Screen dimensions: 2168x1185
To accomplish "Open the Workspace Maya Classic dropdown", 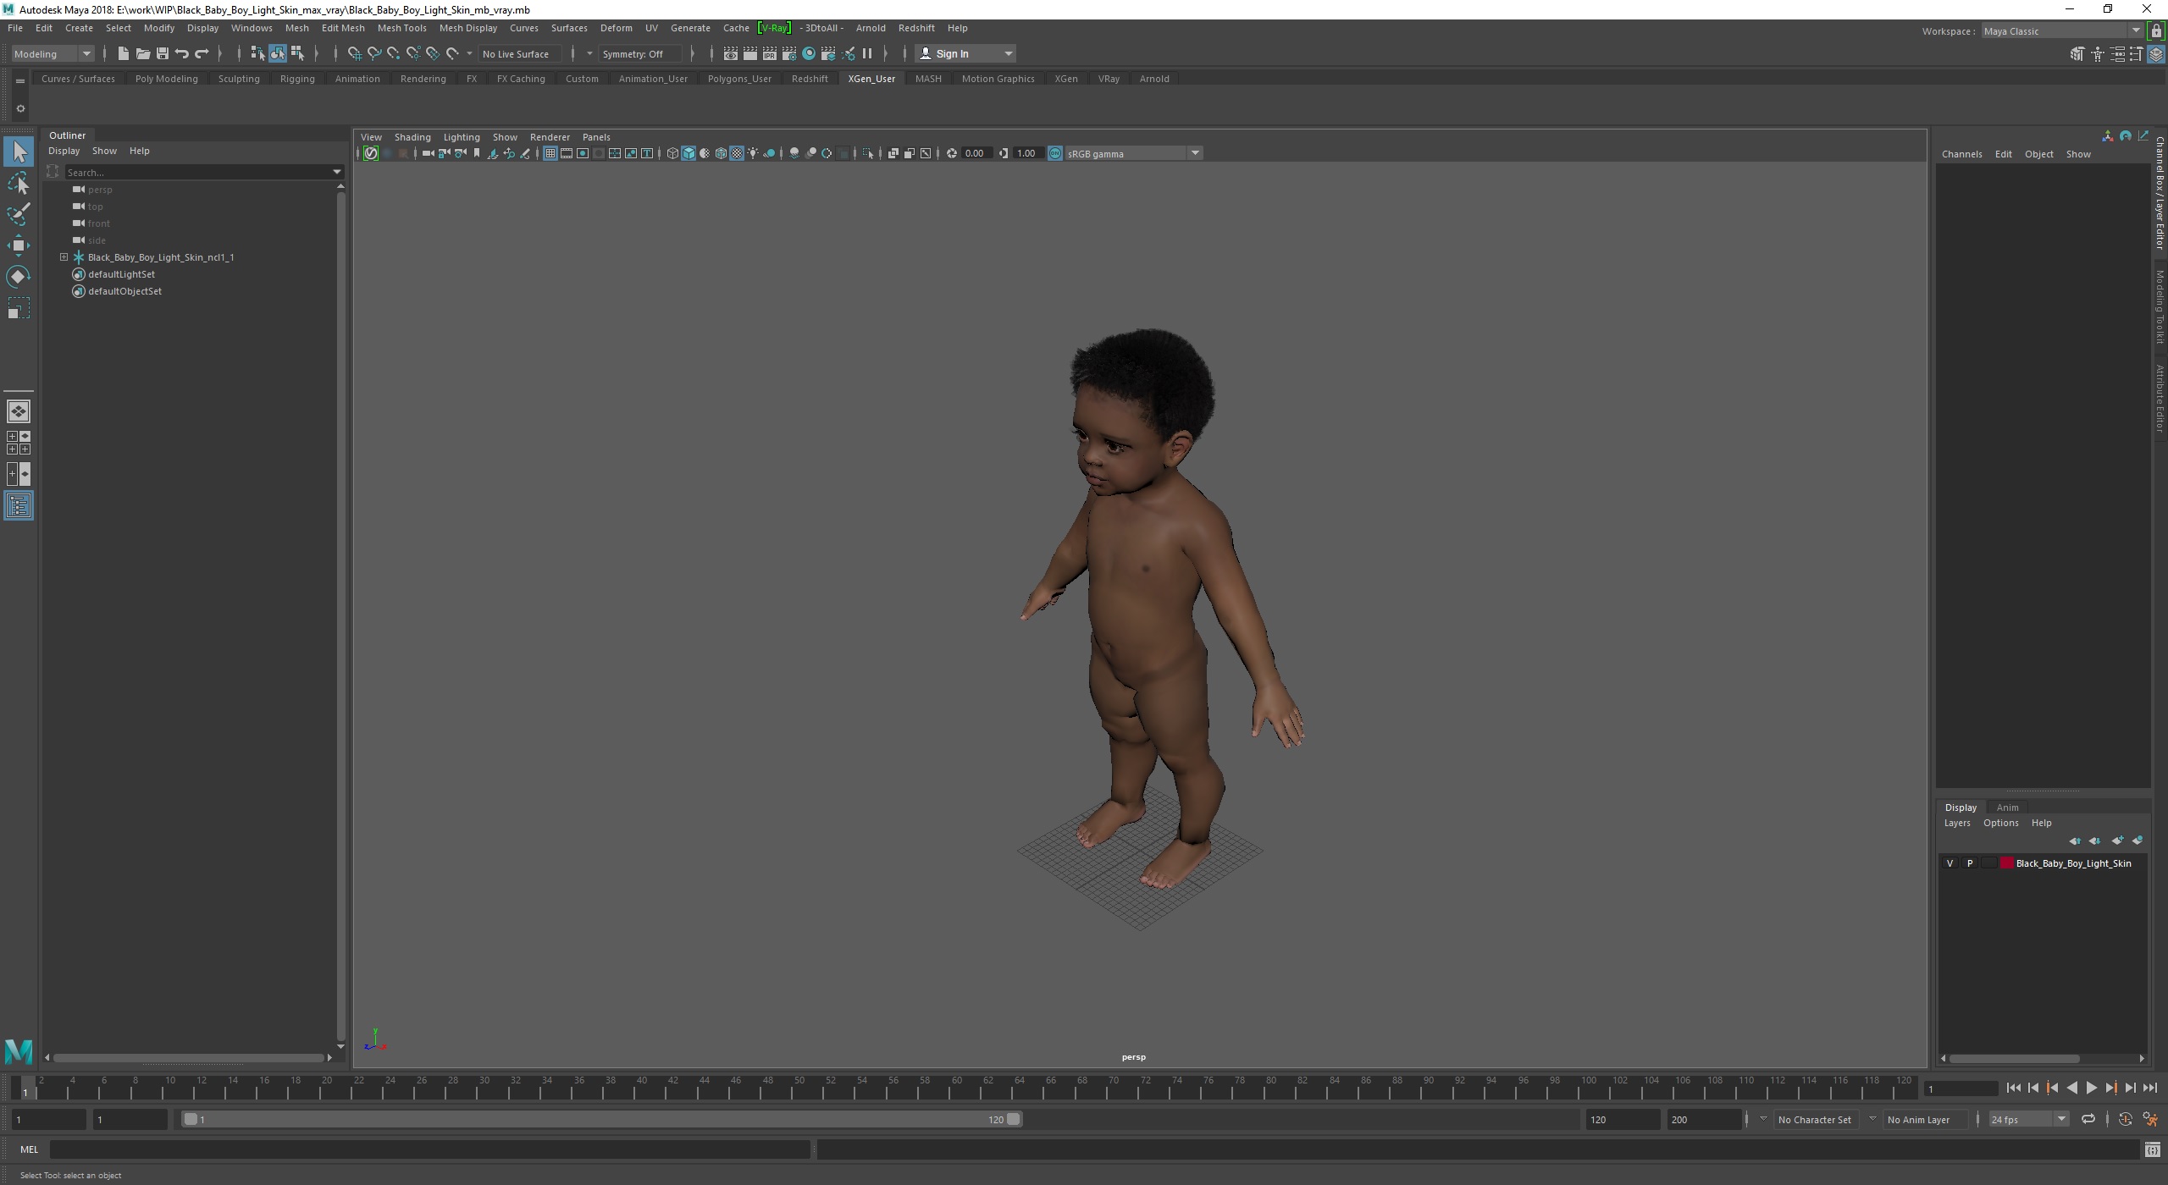I will 2062,31.
